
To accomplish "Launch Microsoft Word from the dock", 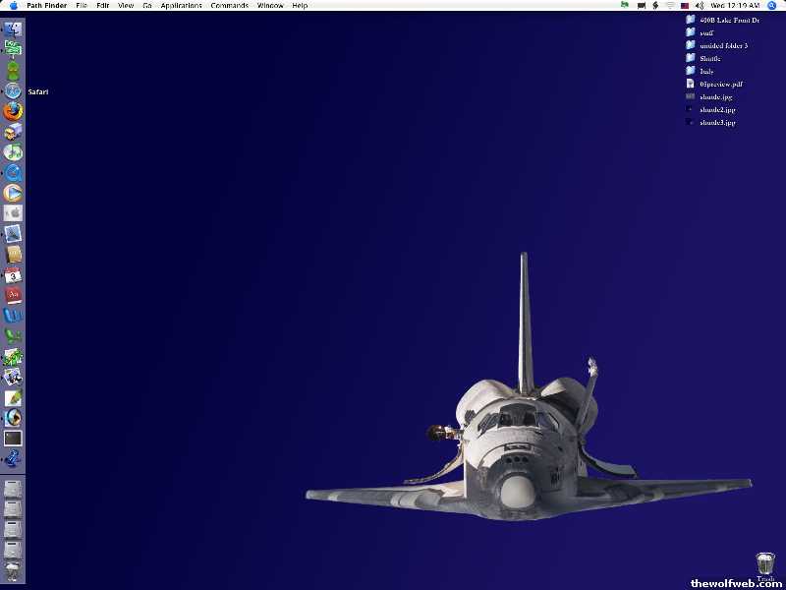I will click(x=13, y=316).
